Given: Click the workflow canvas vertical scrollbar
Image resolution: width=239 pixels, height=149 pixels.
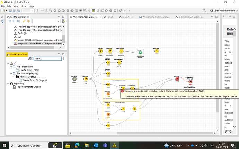Looking at the screenshot, I should tap(218, 68).
